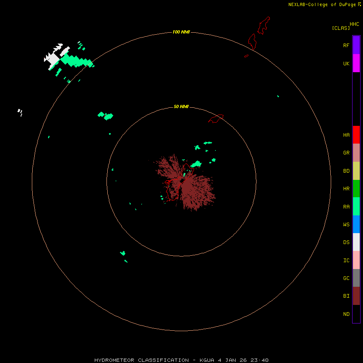Image resolution: width=363 pixels, height=363 pixels.
Task: Click the IC legend label
Action: click(x=346, y=260)
